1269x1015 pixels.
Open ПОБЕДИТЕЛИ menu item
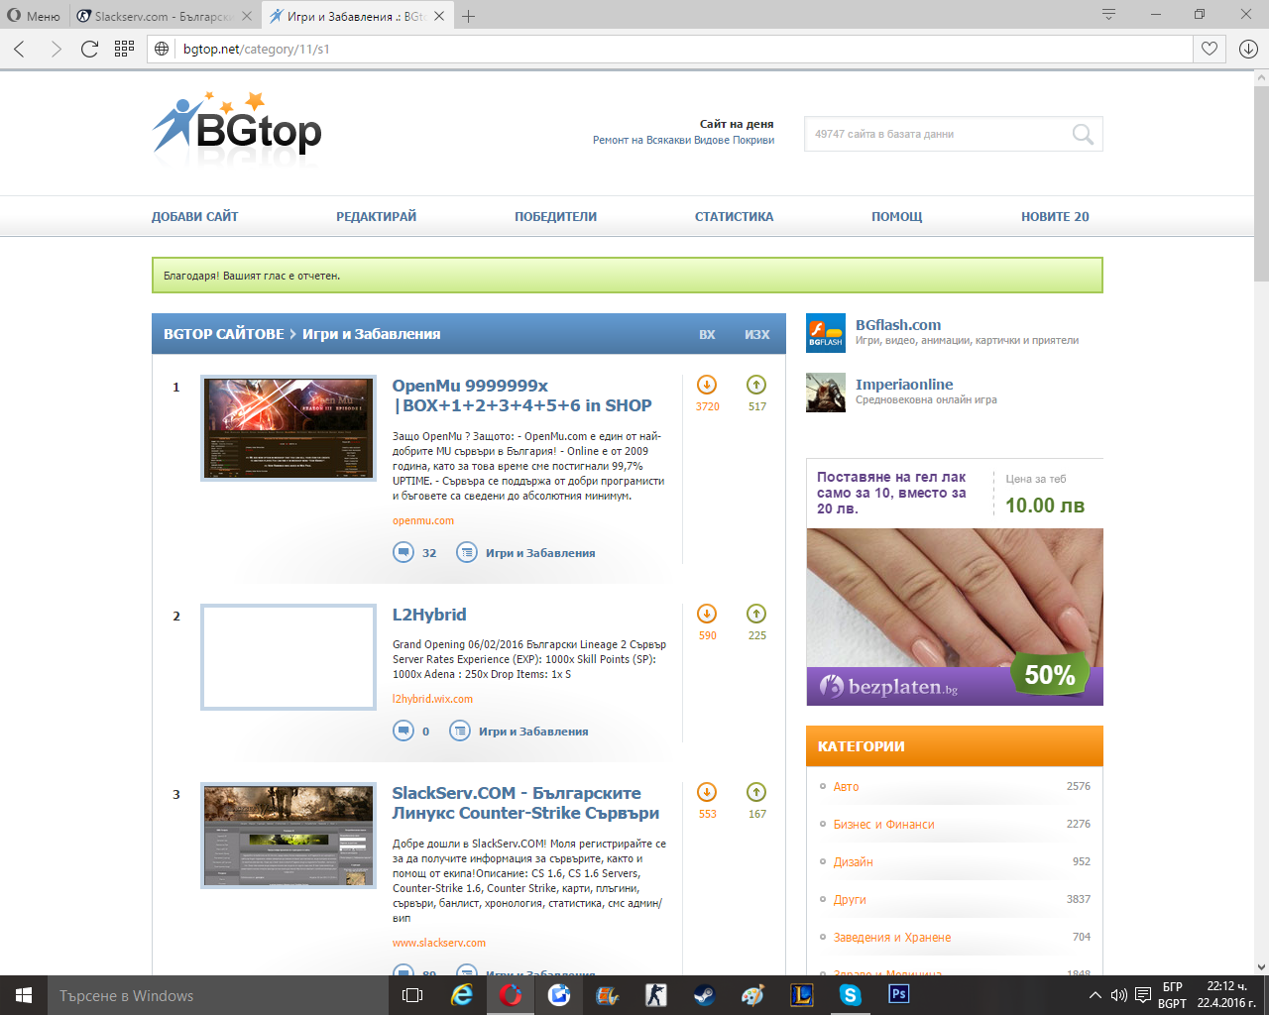555,216
